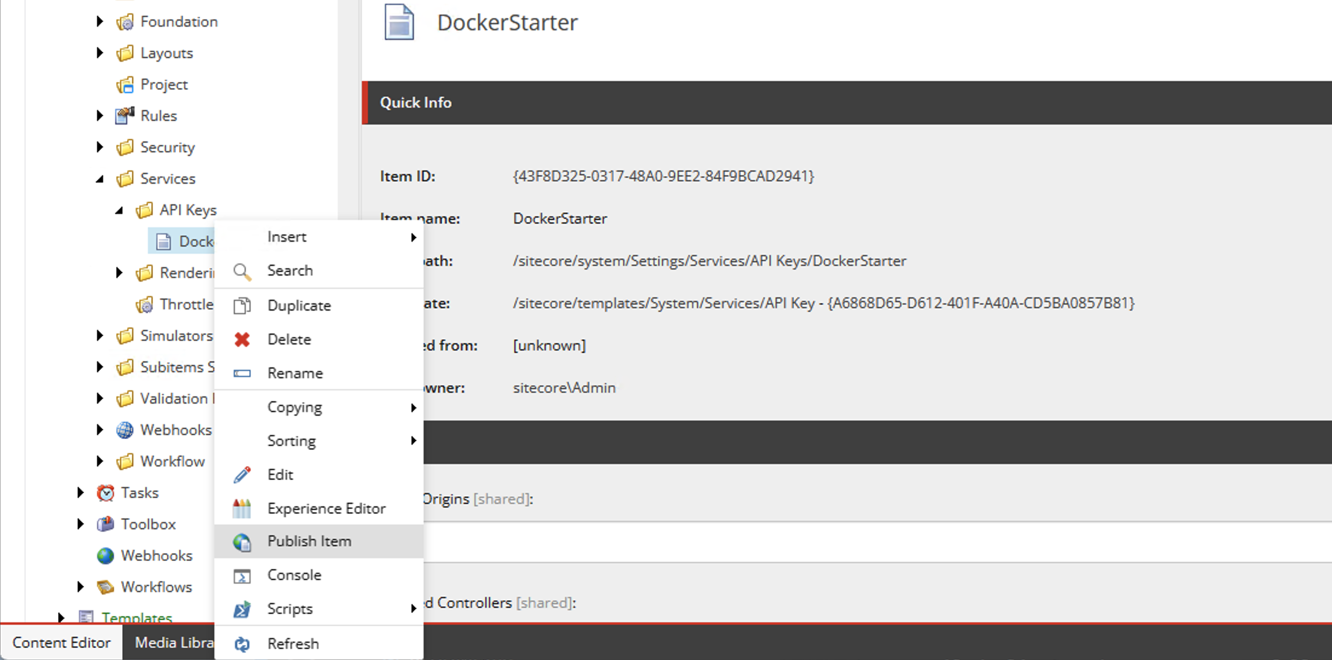Click the Workflows icon
Viewport: 1332px width, 660px height.
tap(106, 587)
